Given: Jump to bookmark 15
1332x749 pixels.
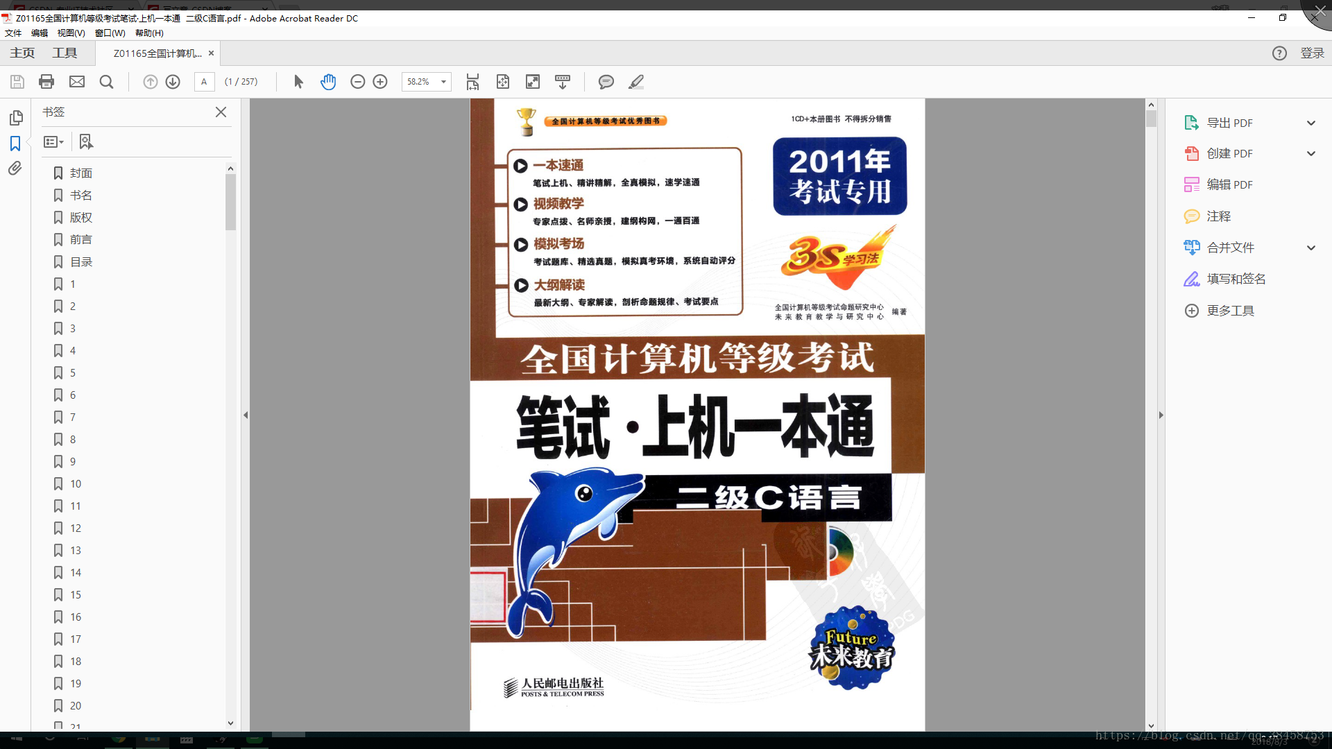Looking at the screenshot, I should [x=76, y=594].
